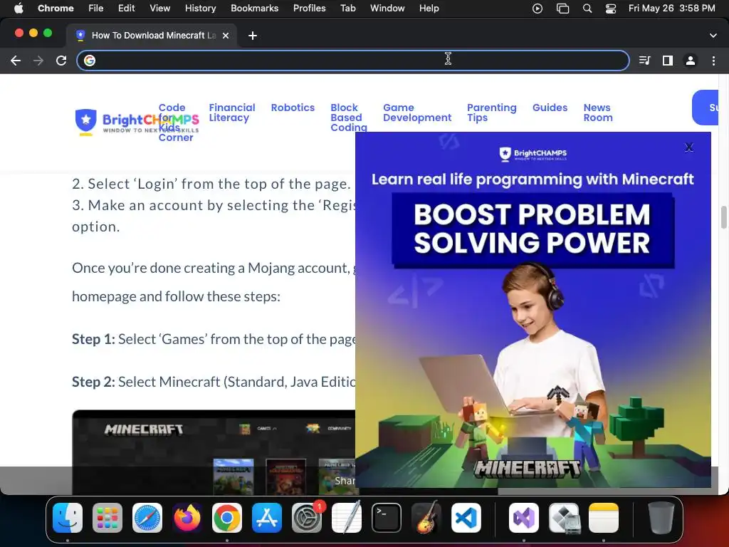Click Chrome icon in the Dock
The width and height of the screenshot is (729, 547).
227,518
